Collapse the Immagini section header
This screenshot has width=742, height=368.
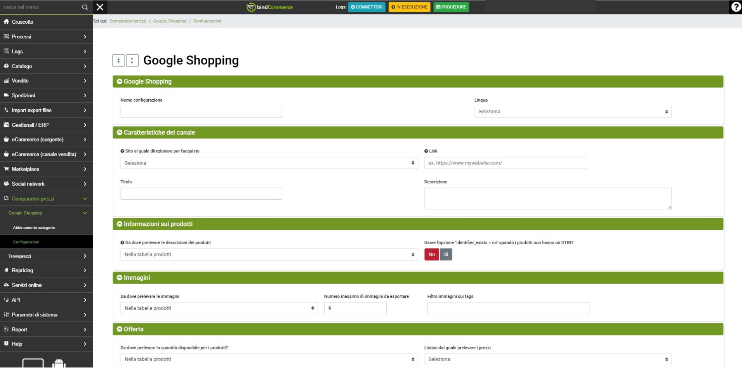tap(120, 278)
